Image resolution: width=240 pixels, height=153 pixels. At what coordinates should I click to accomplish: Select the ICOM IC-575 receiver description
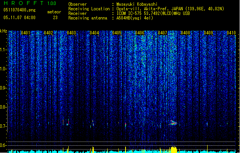click(153, 13)
